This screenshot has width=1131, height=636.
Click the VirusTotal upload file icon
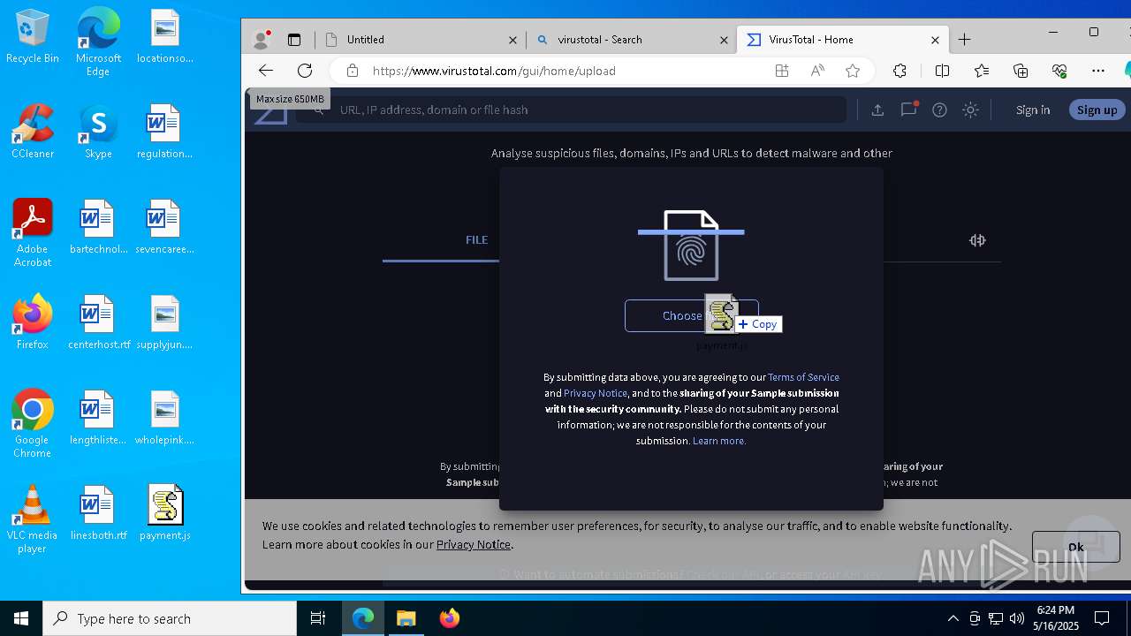[x=877, y=110]
